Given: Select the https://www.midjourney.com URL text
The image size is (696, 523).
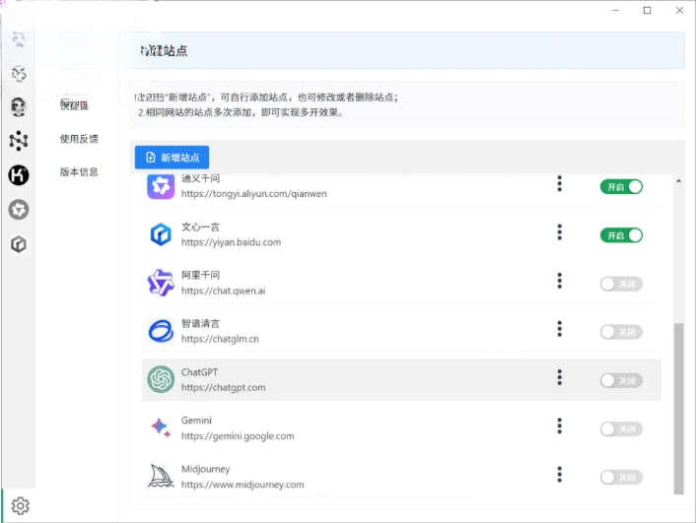Looking at the screenshot, I should (243, 485).
